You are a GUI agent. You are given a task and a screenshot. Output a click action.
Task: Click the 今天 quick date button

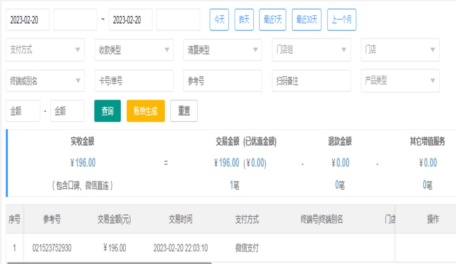click(x=219, y=20)
